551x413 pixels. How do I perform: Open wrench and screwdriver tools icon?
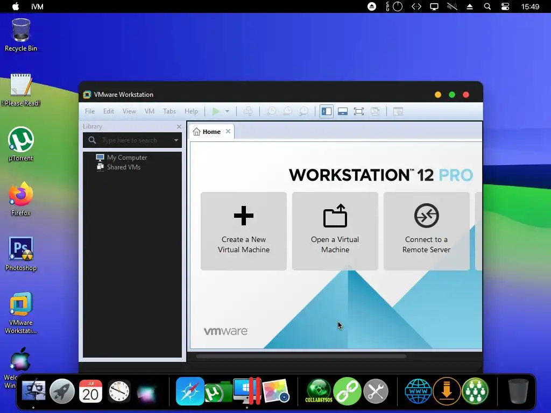coord(376,391)
